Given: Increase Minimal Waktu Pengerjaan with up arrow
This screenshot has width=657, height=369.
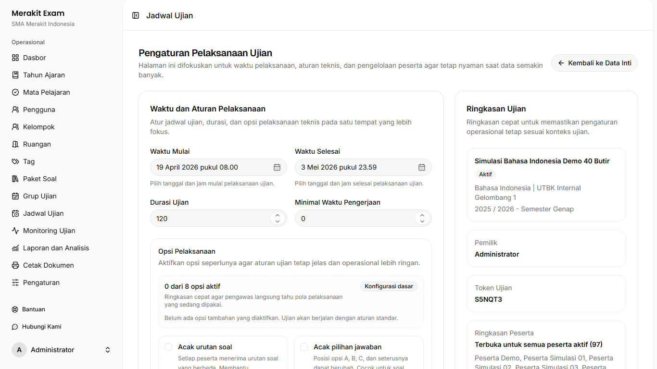Looking at the screenshot, I should [x=422, y=215].
